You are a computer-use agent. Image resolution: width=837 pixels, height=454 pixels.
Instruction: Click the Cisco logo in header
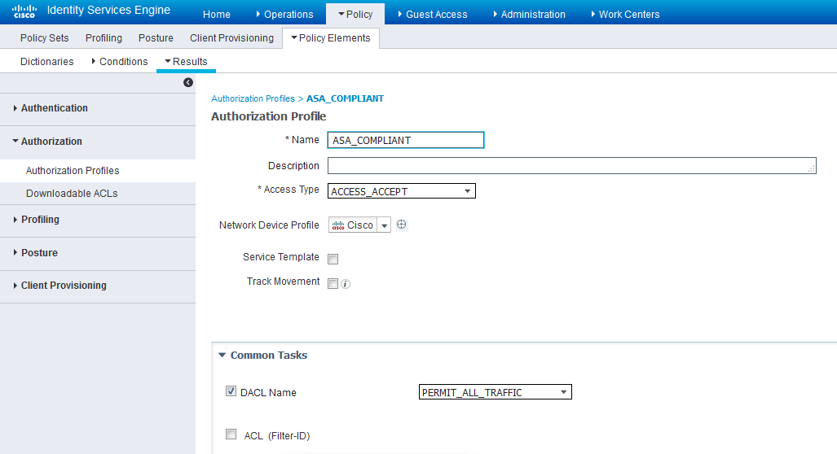(x=24, y=11)
